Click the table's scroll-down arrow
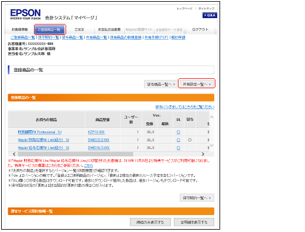The width and height of the screenshot is (305, 232). click(x=212, y=146)
